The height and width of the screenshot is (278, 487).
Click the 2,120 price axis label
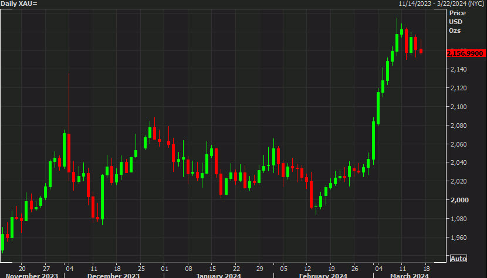[x=458, y=88]
